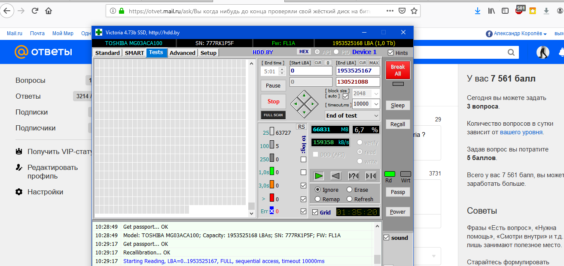Toggle the sound checkbox
The width and height of the screenshot is (564, 266).
click(x=386, y=238)
